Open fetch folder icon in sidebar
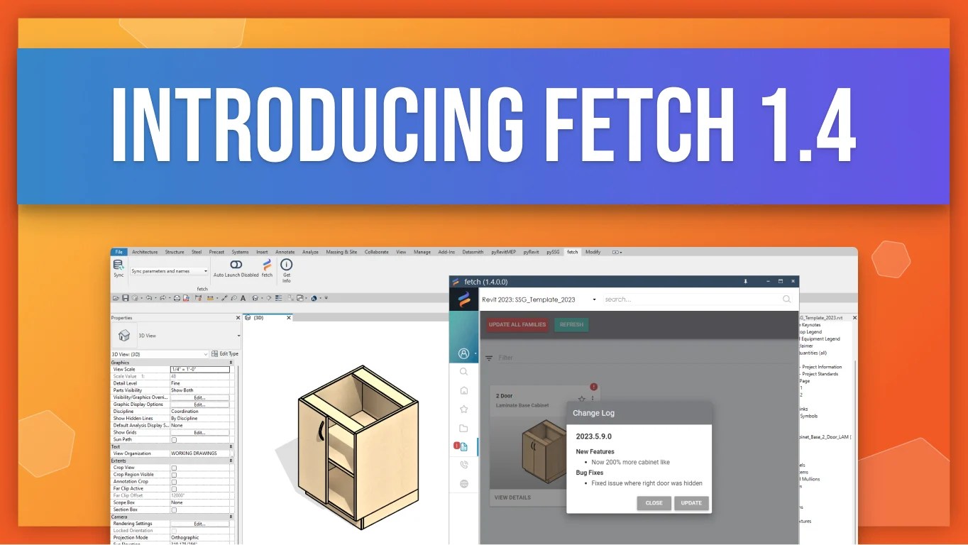 pos(463,428)
